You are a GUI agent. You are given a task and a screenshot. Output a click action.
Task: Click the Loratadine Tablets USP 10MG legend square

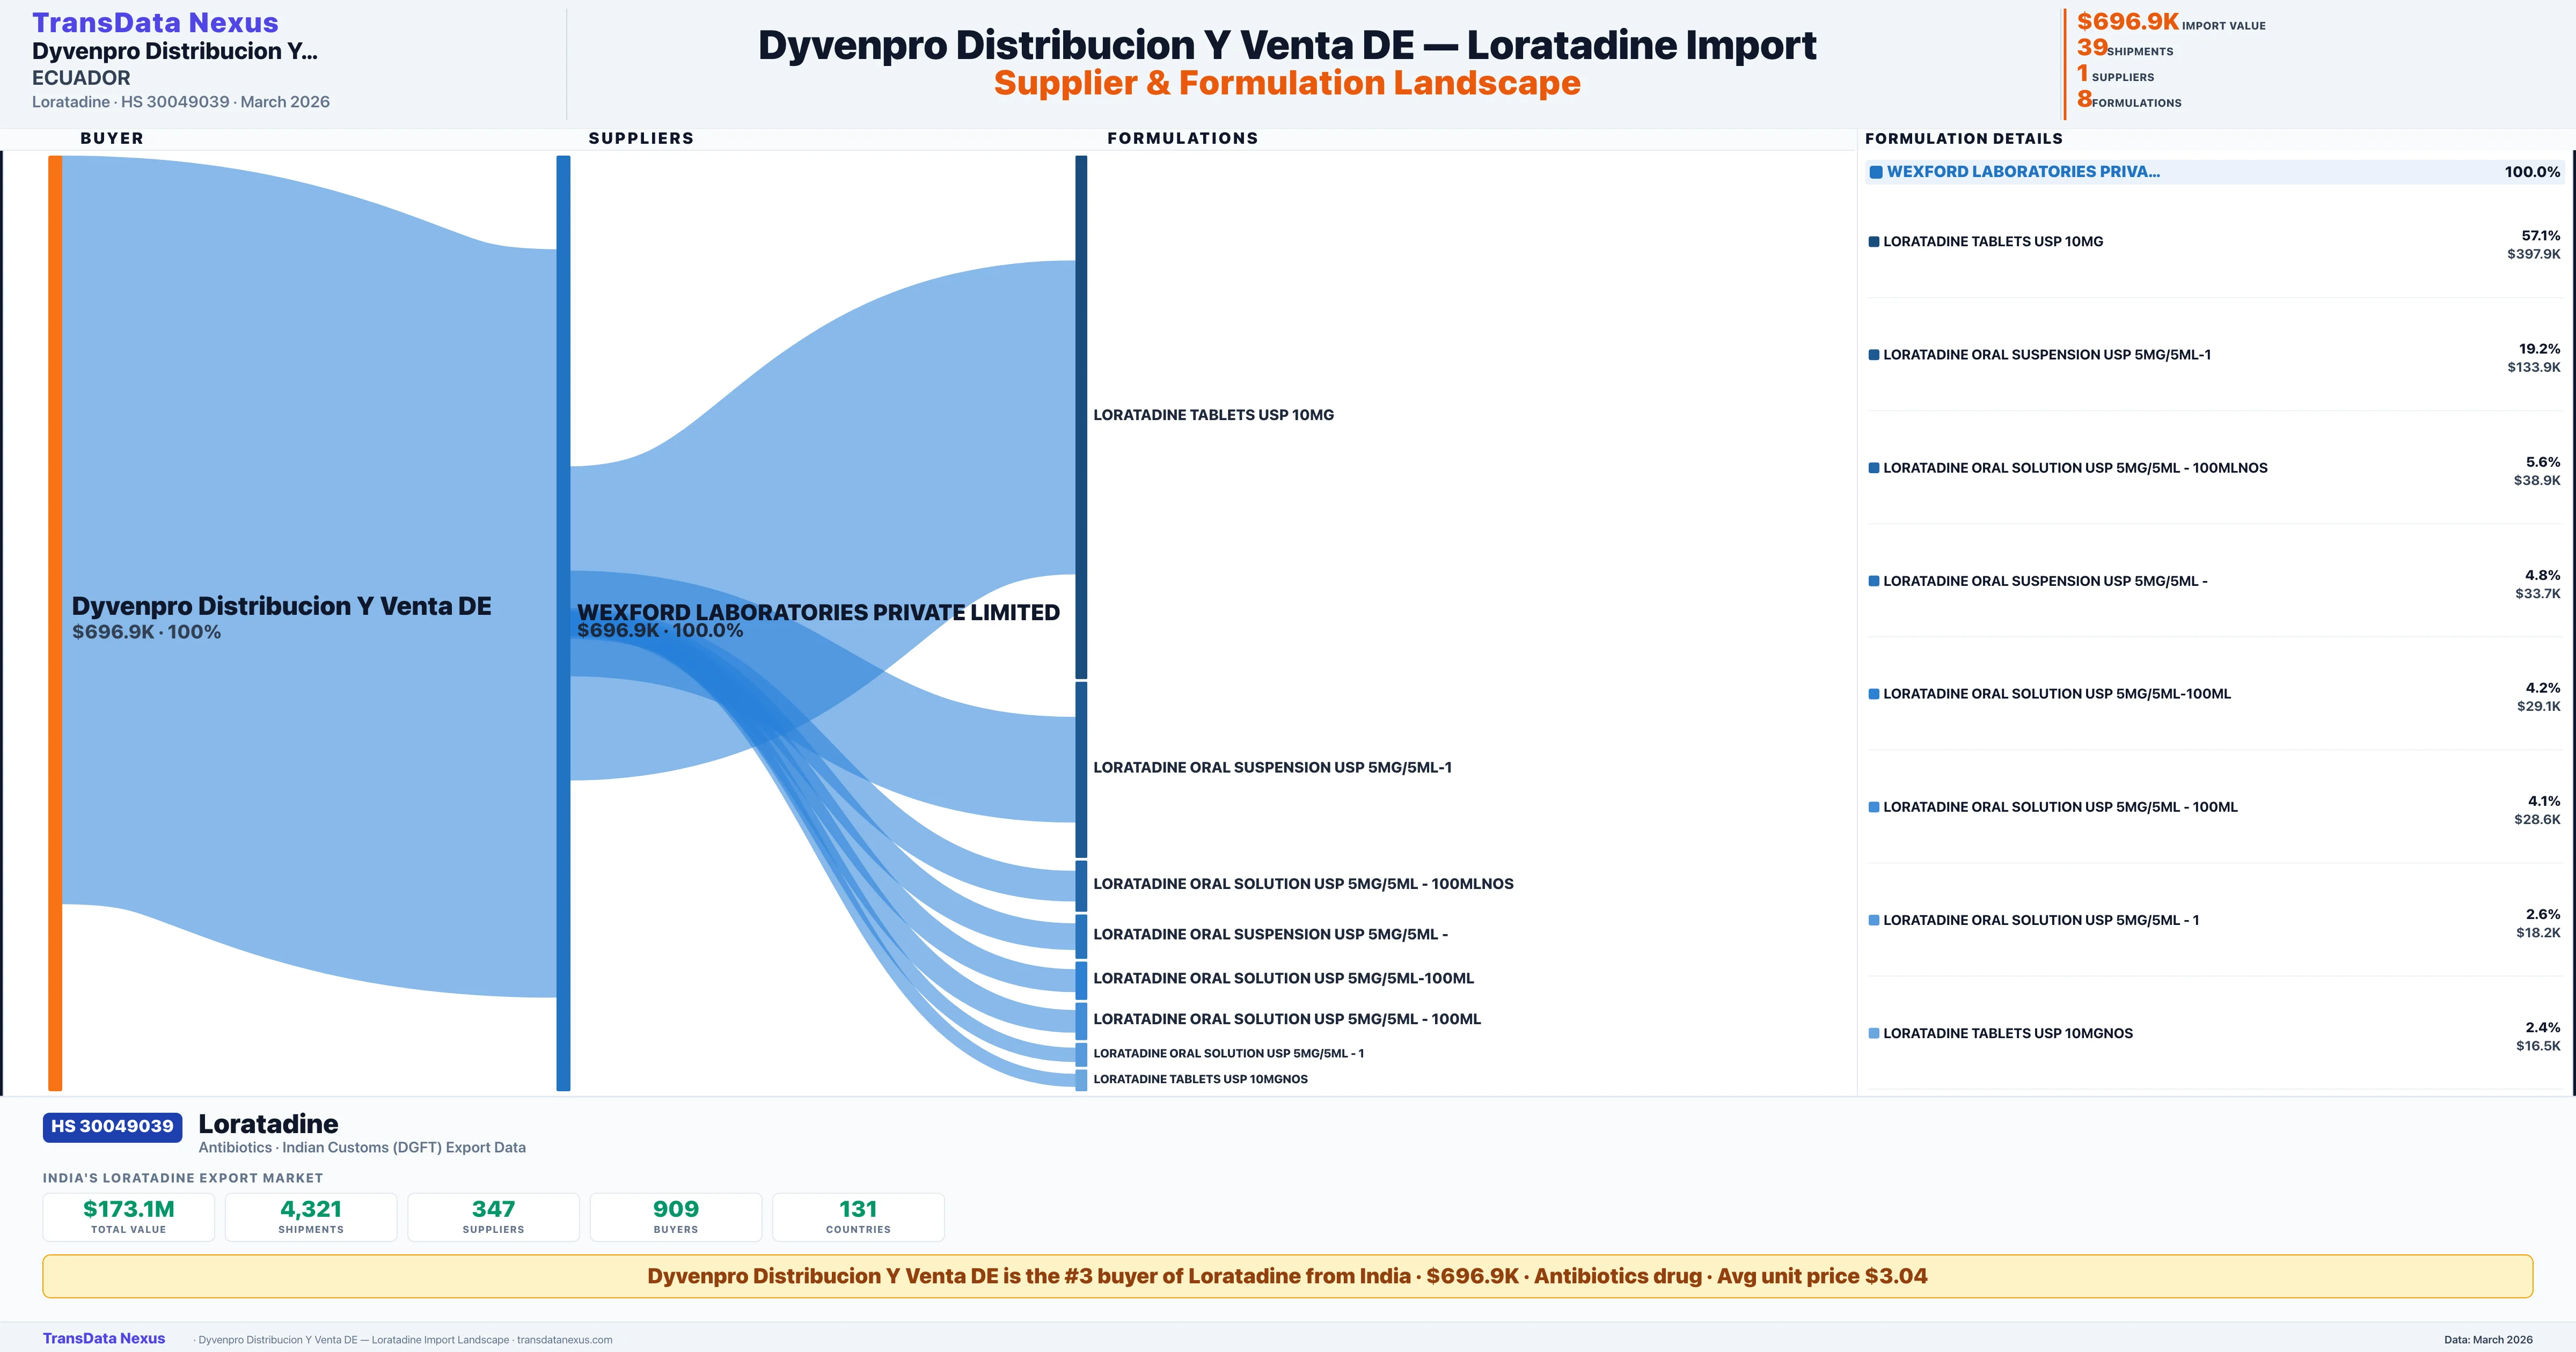(x=1874, y=242)
